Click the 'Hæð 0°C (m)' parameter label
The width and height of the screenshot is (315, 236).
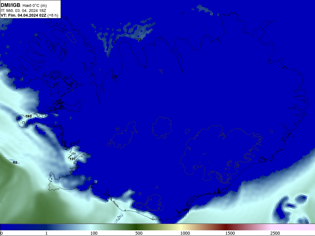(x=35, y=5)
